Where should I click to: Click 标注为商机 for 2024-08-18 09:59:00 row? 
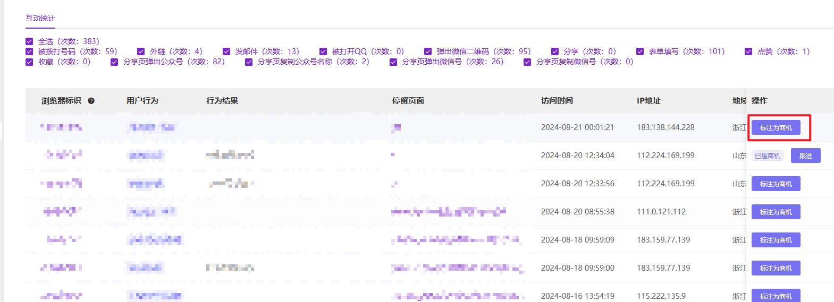pyautogui.click(x=776, y=268)
